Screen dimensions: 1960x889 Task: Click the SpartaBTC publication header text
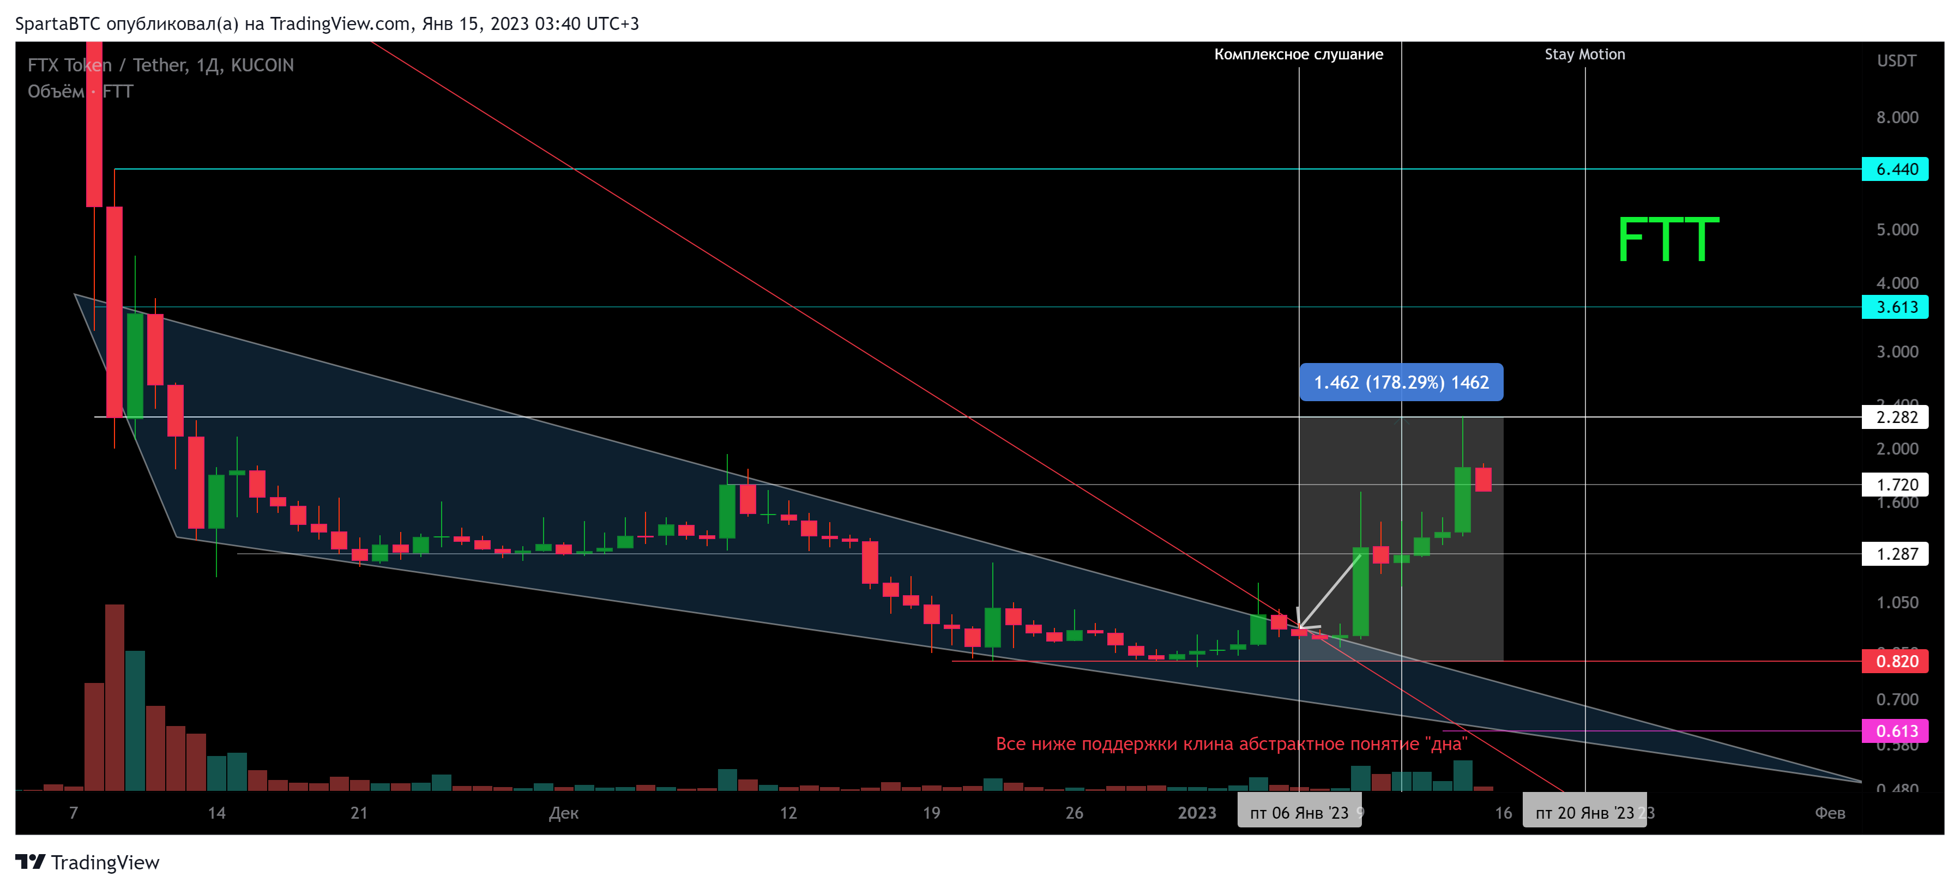(327, 23)
